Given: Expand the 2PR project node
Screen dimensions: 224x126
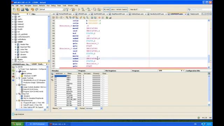Looking at the screenshot, I should 13,17.
